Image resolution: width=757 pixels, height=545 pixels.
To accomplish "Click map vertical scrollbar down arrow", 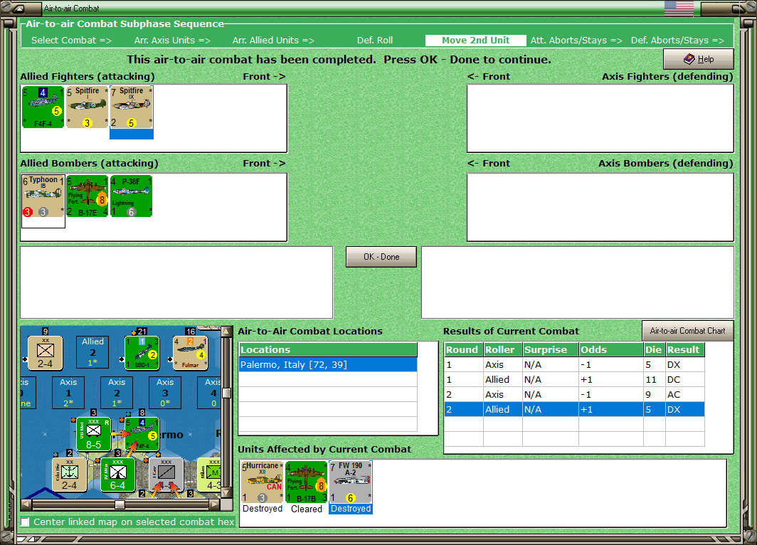I will (226, 493).
